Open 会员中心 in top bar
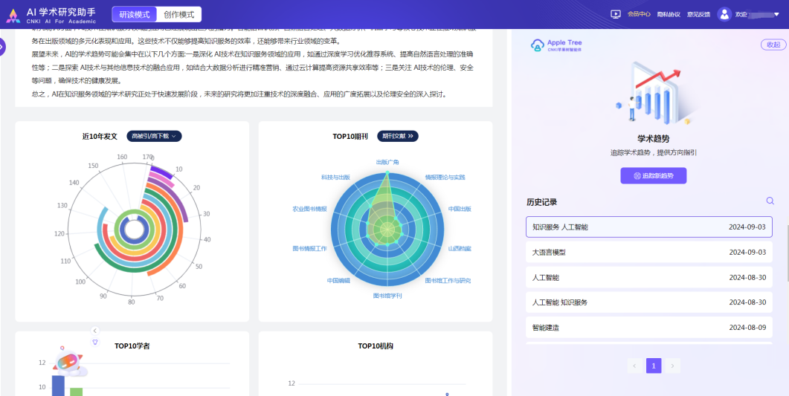The height and width of the screenshot is (396, 789). click(x=639, y=14)
